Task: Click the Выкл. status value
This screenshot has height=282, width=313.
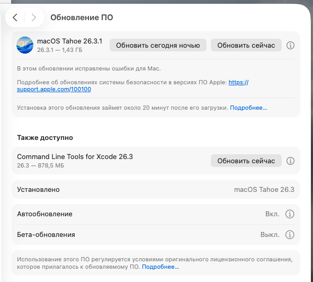Action: coord(270,235)
